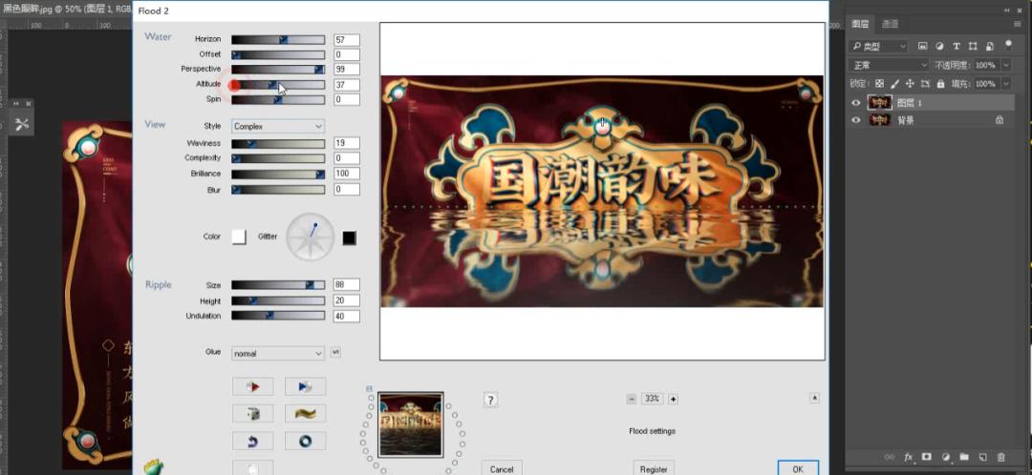Zoom in preview with plus button
Viewport: 1032px width, 475px height.
point(674,399)
